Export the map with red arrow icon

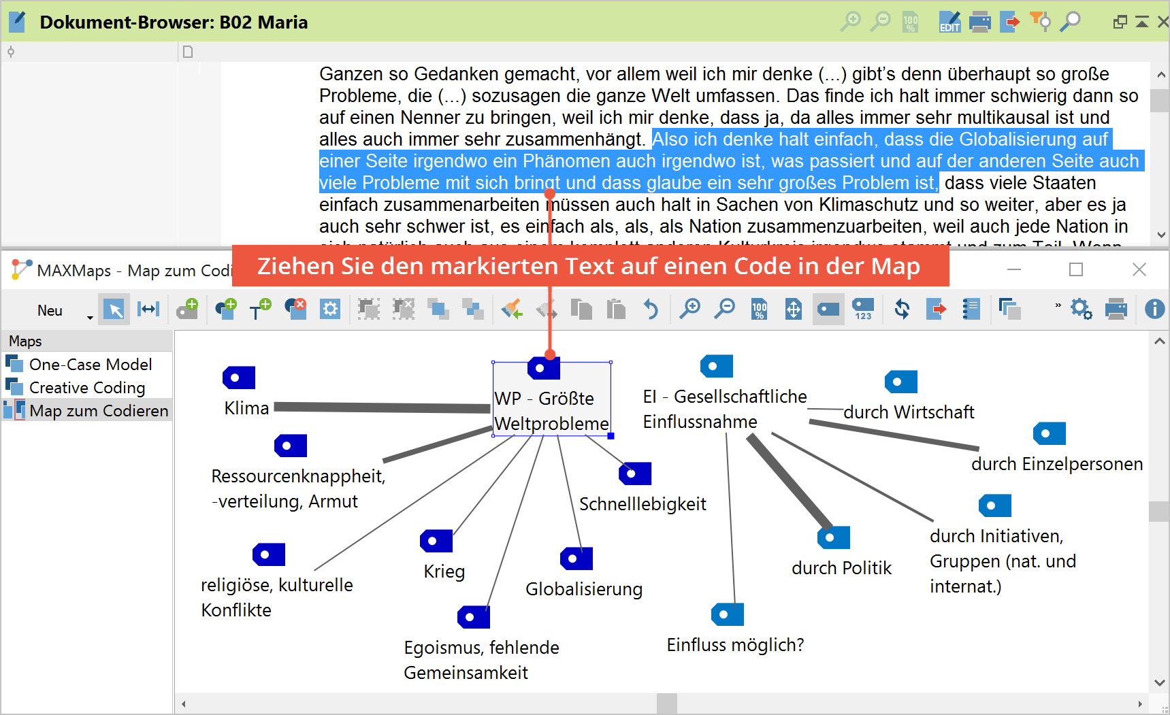pos(937,310)
